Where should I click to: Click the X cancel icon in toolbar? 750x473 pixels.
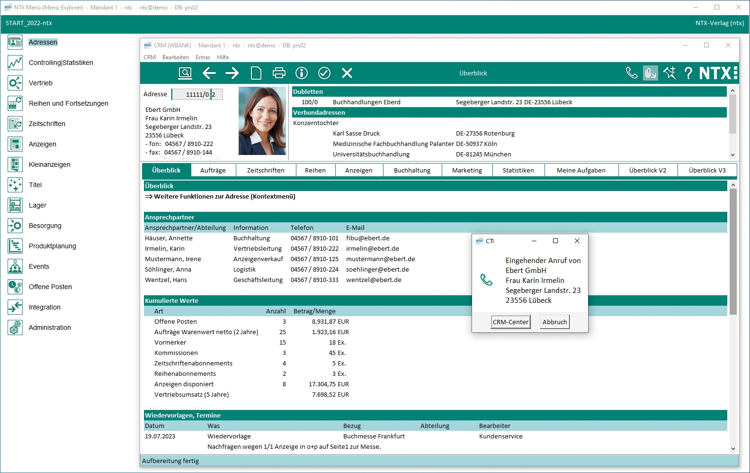(347, 73)
